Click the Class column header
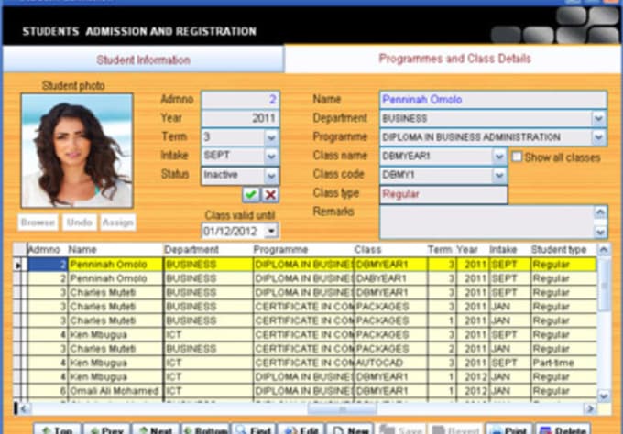Image resolution: width=623 pixels, height=434 pixels. [390, 250]
